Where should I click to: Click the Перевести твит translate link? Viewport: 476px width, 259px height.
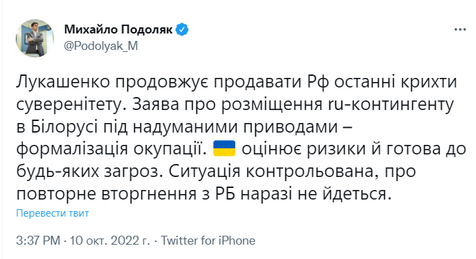coord(52,213)
